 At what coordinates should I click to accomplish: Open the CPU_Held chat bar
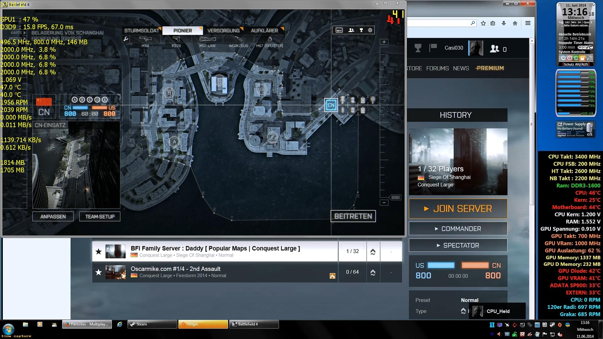[497, 311]
